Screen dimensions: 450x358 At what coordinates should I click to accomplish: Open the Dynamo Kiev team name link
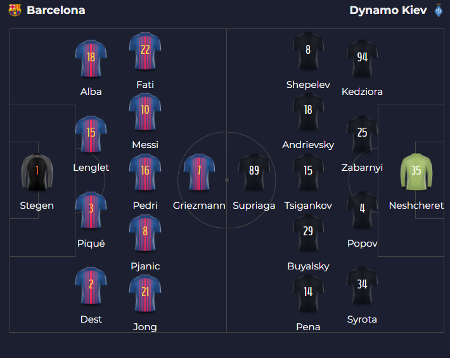[388, 10]
